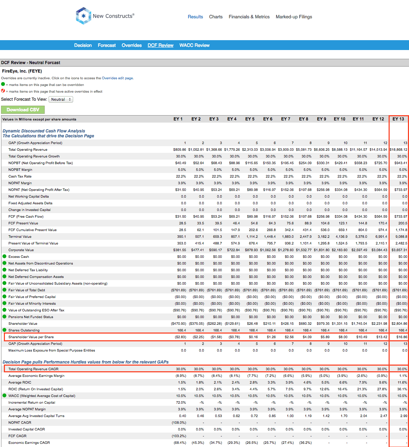Click the (108.0%) NOPAT CAGR value
409x447 pixels.
pyautogui.click(x=179, y=423)
